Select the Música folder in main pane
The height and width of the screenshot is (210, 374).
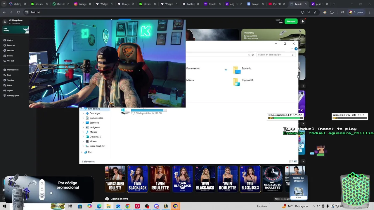coord(190,80)
